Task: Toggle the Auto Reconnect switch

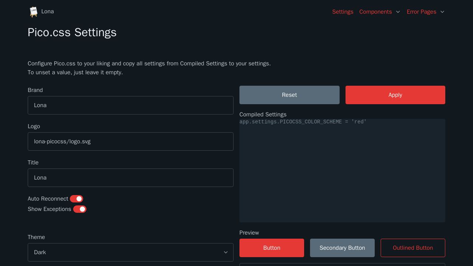Action: [x=76, y=199]
